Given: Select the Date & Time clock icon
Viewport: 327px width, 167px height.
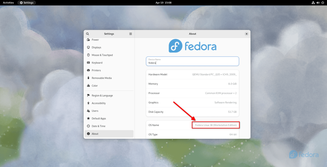Looking at the screenshot, I should [88, 126].
